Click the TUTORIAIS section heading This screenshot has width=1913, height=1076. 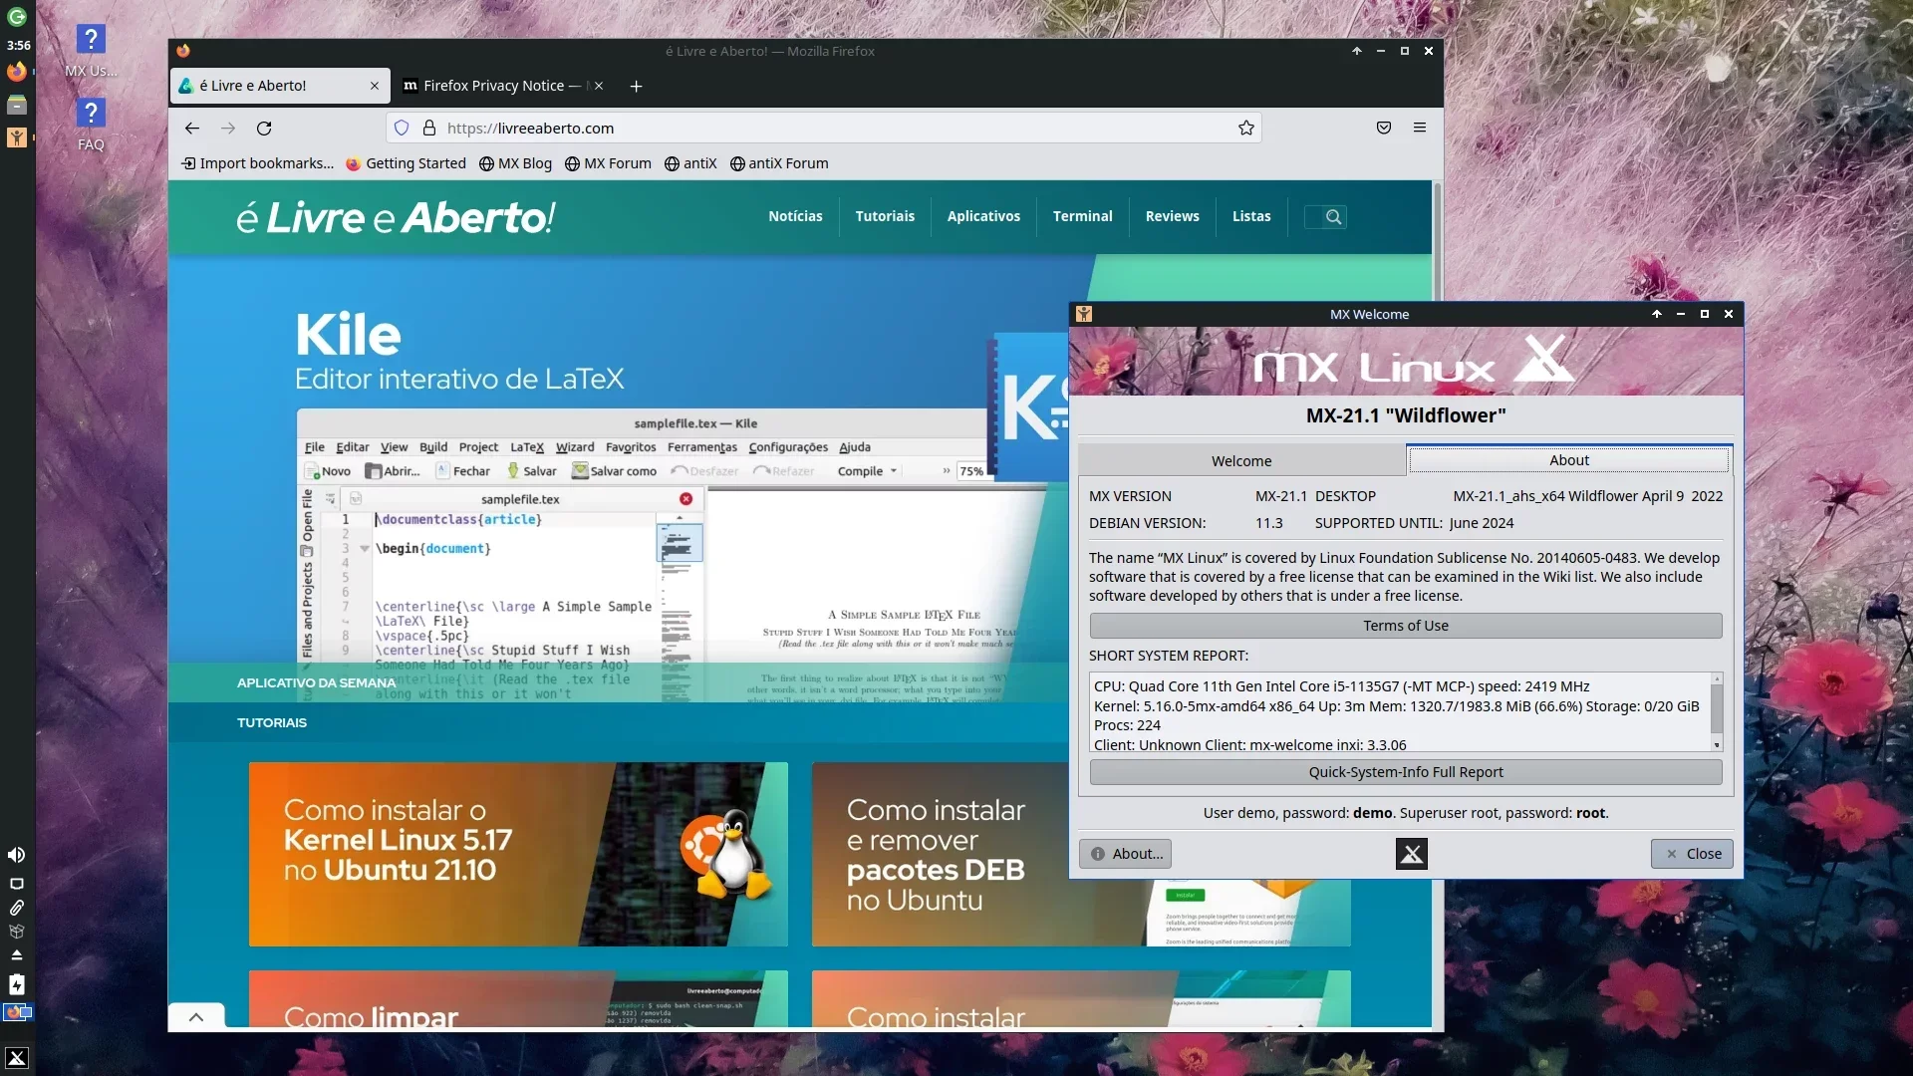[x=271, y=722]
